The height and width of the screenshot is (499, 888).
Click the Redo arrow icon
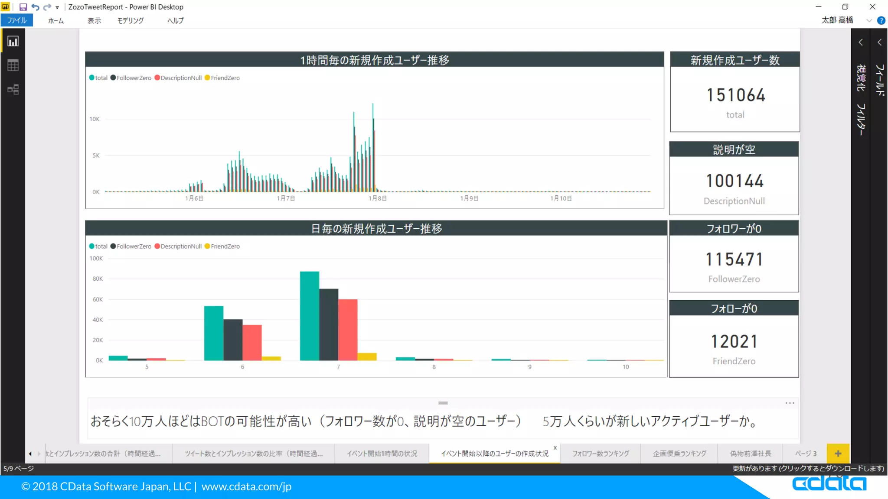(47, 7)
